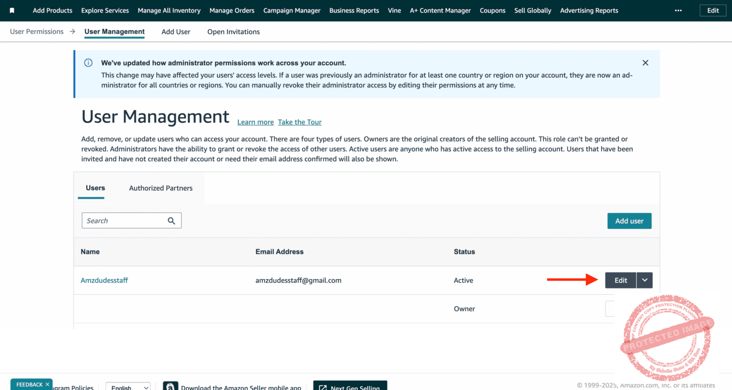
Task: Open Coupons menu item
Action: [x=493, y=10]
